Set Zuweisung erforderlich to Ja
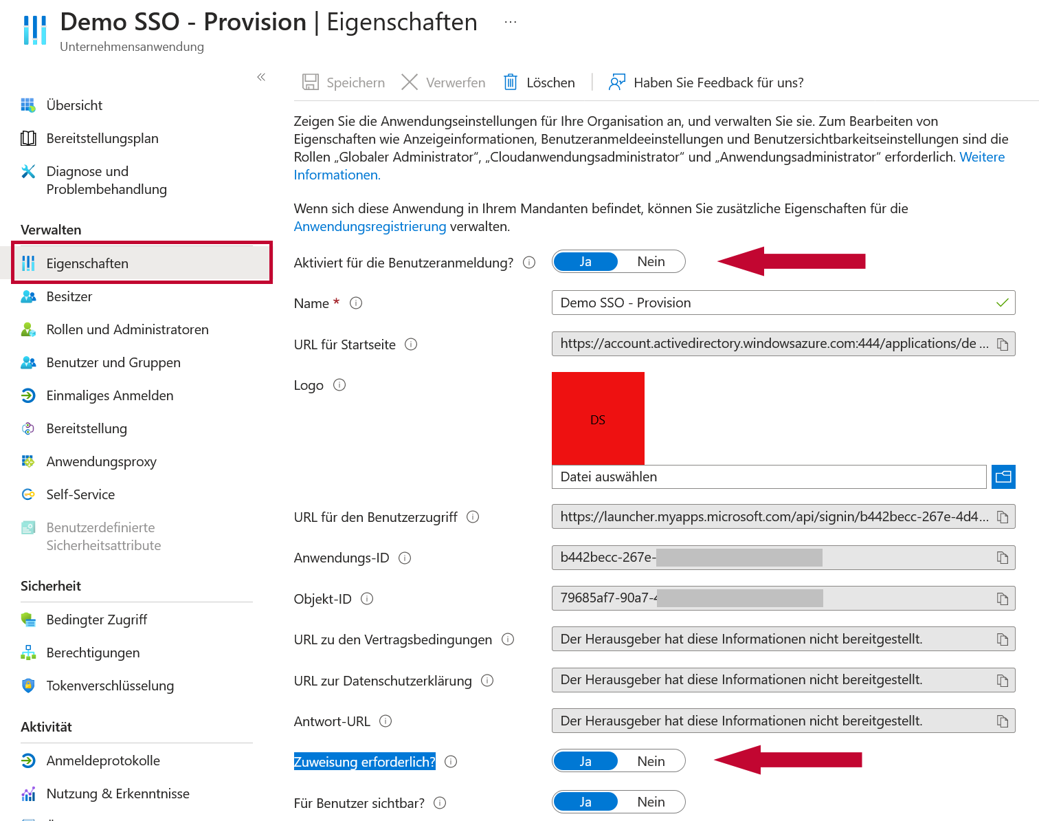1039x821 pixels. click(x=585, y=761)
